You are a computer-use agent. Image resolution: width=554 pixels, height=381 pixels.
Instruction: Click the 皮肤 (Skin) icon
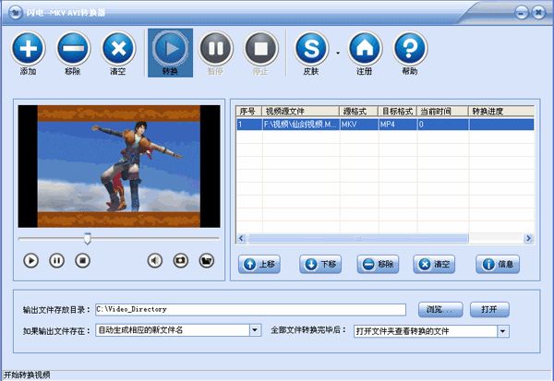312,47
